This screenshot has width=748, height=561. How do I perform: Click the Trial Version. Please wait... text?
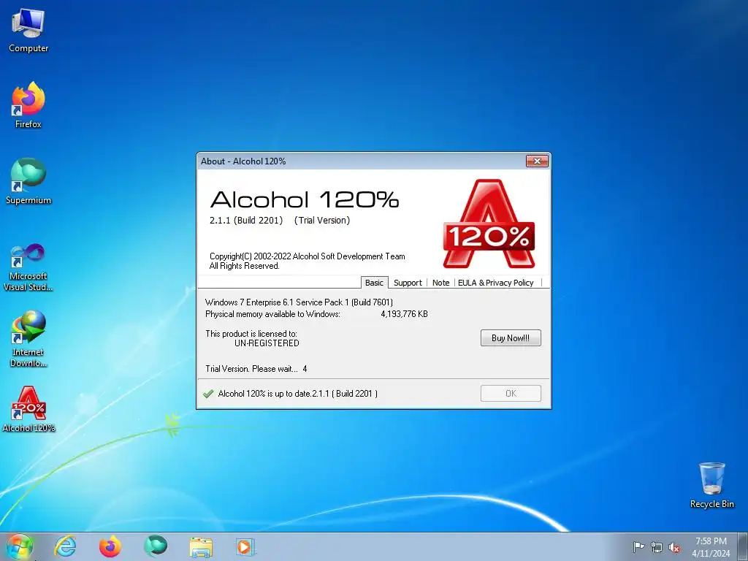[251, 369]
